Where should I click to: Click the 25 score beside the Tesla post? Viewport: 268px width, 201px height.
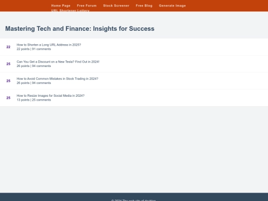[8, 64]
